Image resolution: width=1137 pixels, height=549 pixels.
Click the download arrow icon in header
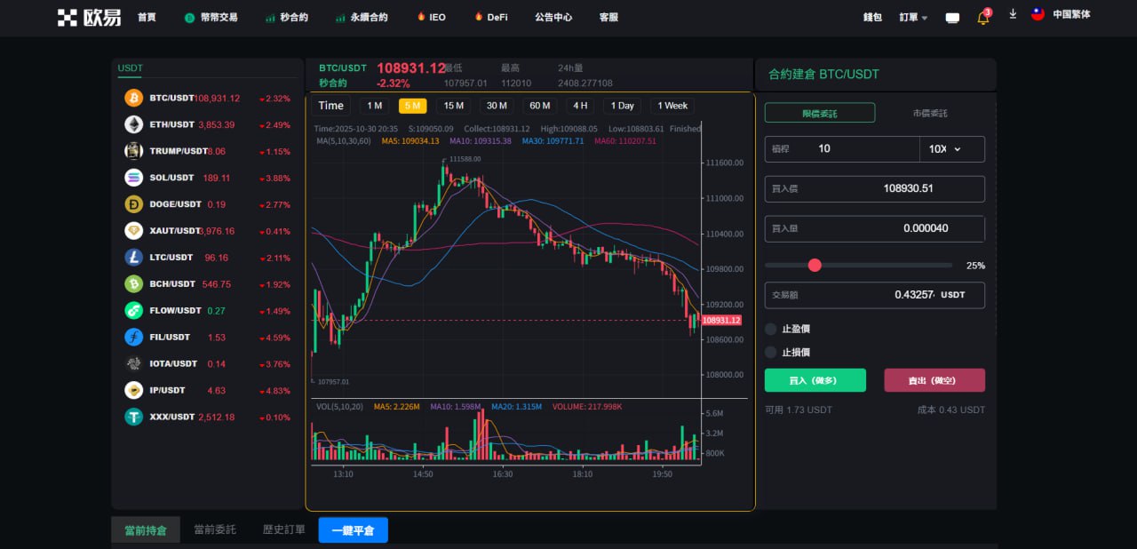[1013, 15]
